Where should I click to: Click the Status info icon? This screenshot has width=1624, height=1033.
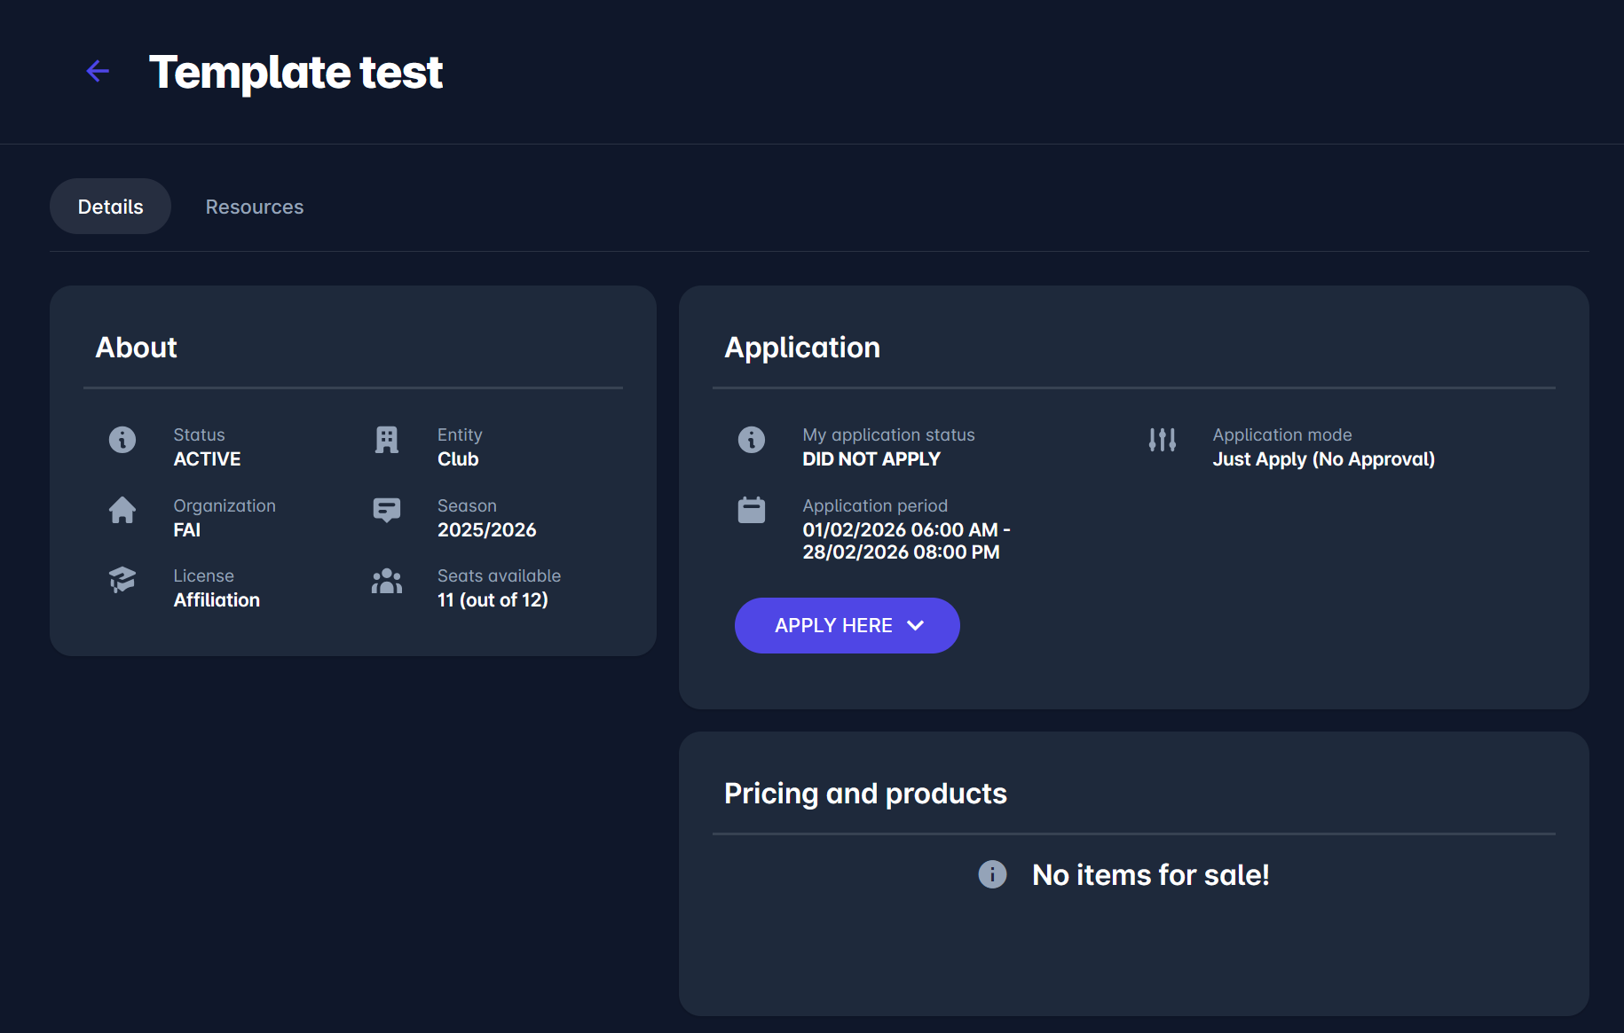[122, 440]
